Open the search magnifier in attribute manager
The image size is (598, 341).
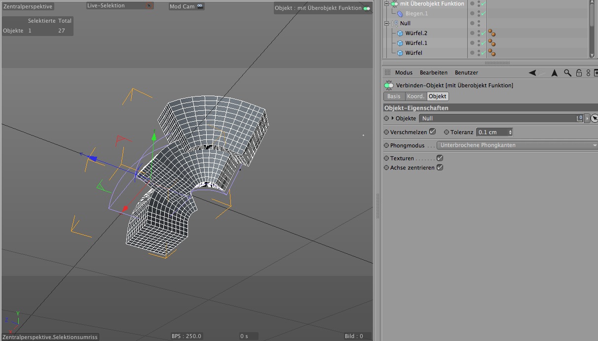(x=567, y=73)
